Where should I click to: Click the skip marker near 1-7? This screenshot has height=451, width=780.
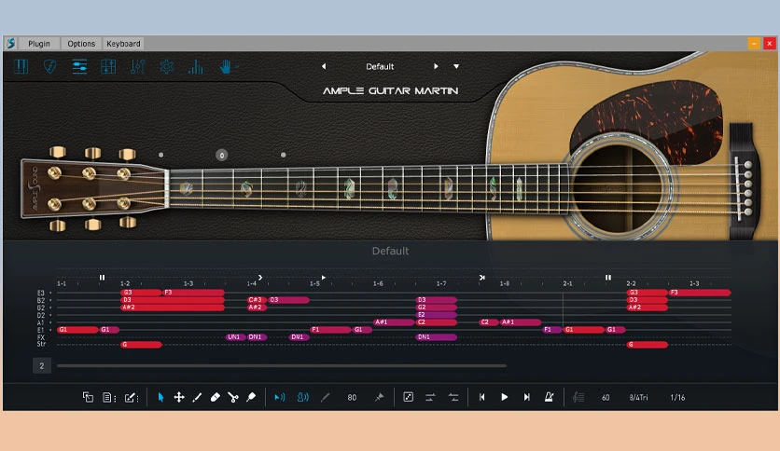point(481,277)
